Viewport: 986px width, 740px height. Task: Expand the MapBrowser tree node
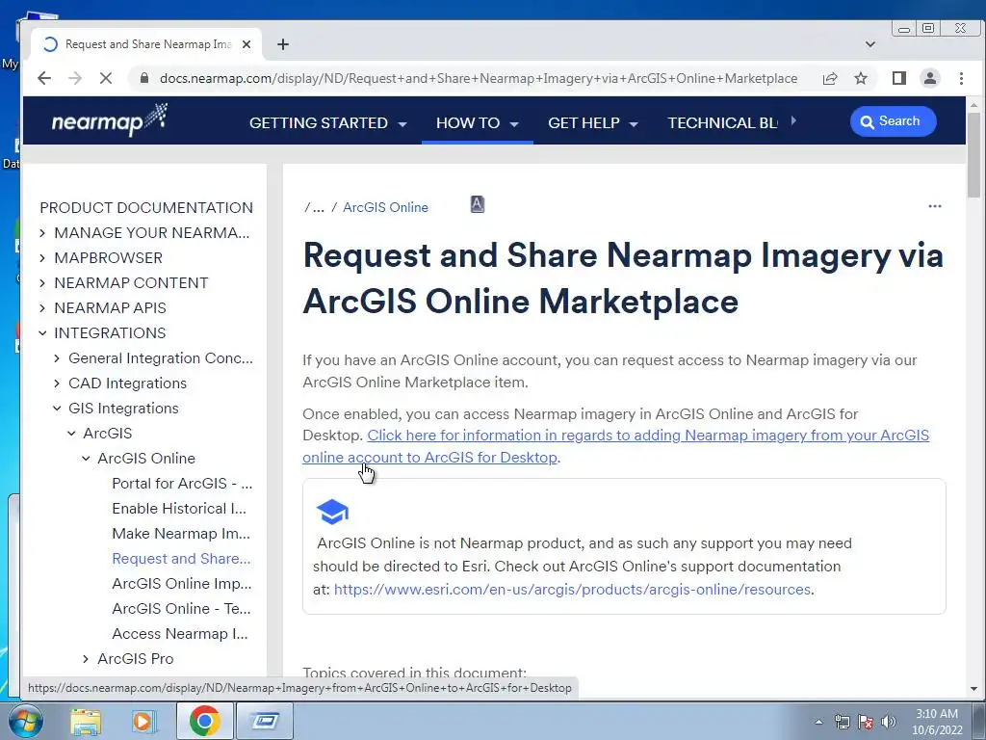coord(42,258)
